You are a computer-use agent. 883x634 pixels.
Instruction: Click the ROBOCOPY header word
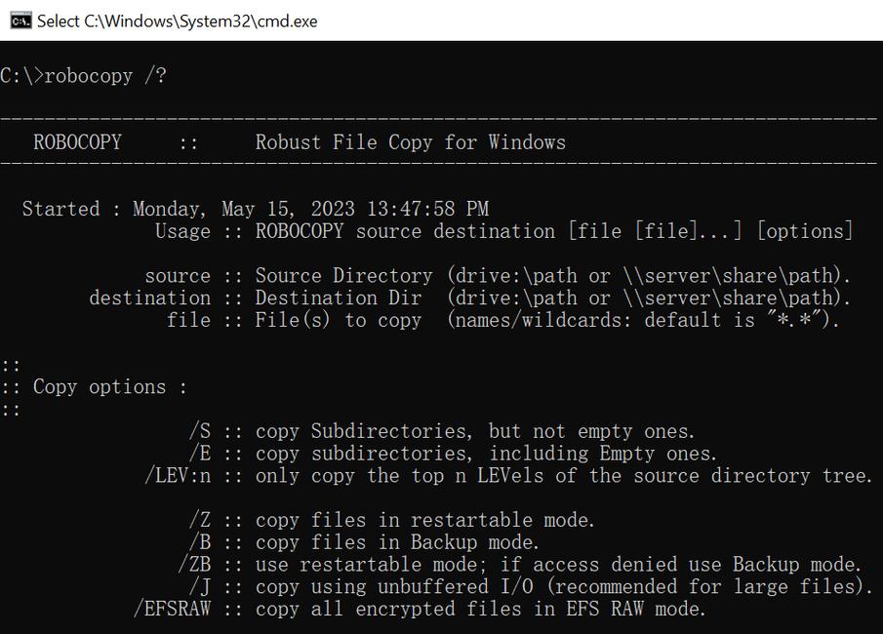pyautogui.click(x=78, y=142)
